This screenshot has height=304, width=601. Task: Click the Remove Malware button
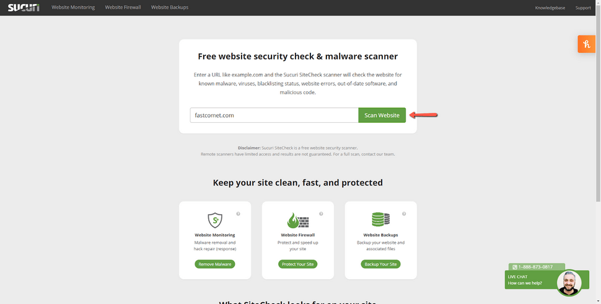[x=214, y=264]
